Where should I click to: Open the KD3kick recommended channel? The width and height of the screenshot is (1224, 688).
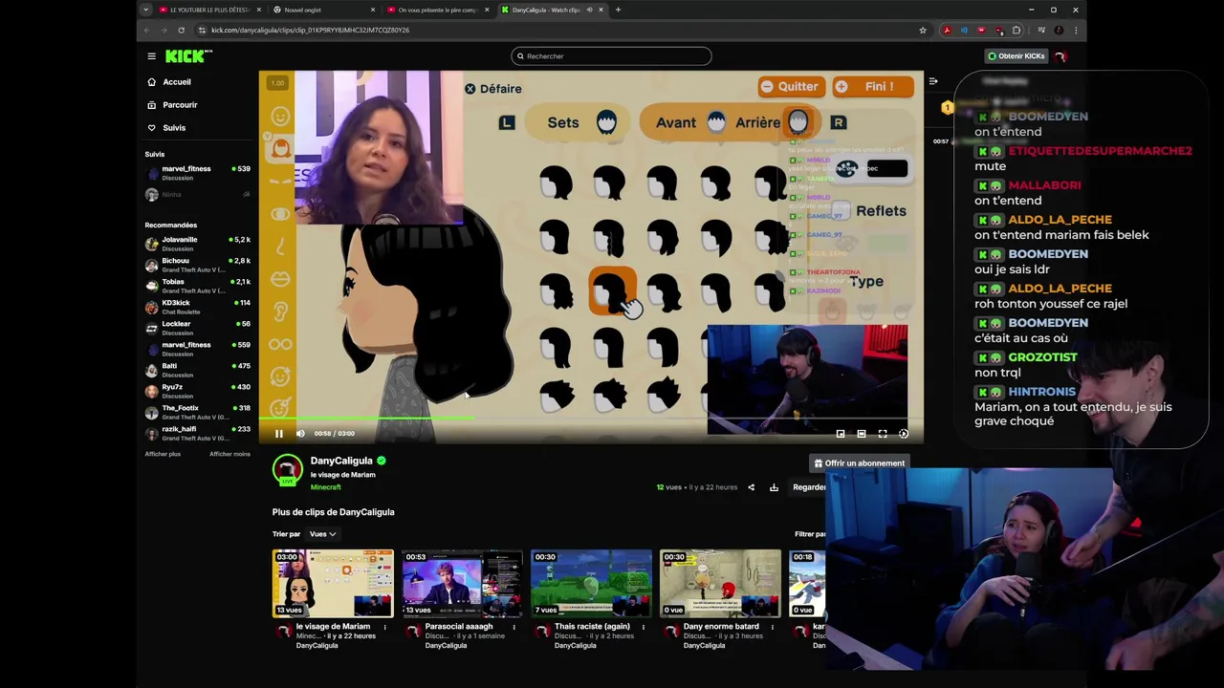coord(197,307)
